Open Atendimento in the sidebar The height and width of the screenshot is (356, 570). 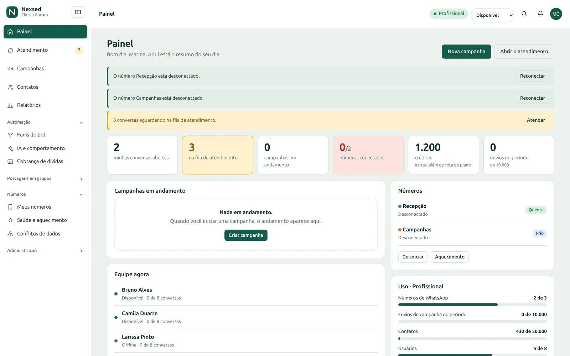pos(45,50)
